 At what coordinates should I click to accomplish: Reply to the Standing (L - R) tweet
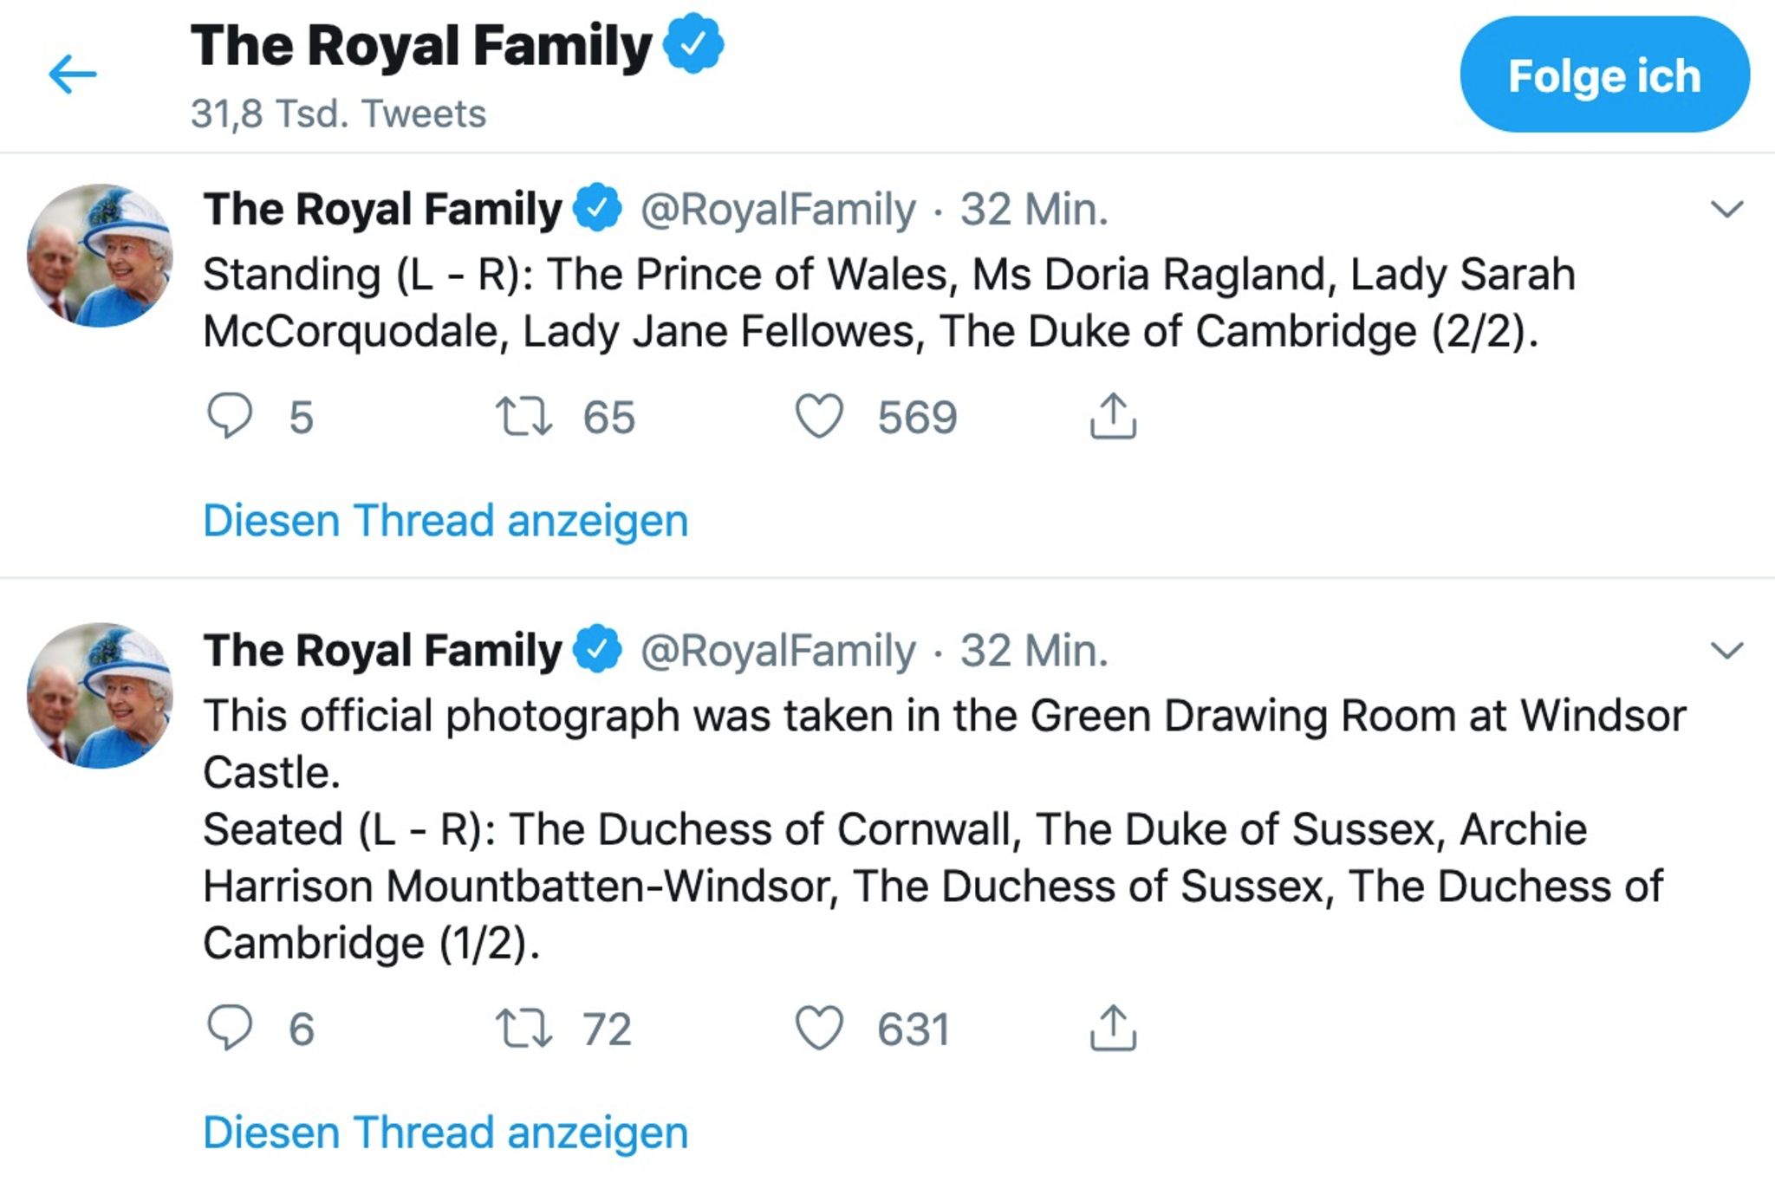click(230, 417)
